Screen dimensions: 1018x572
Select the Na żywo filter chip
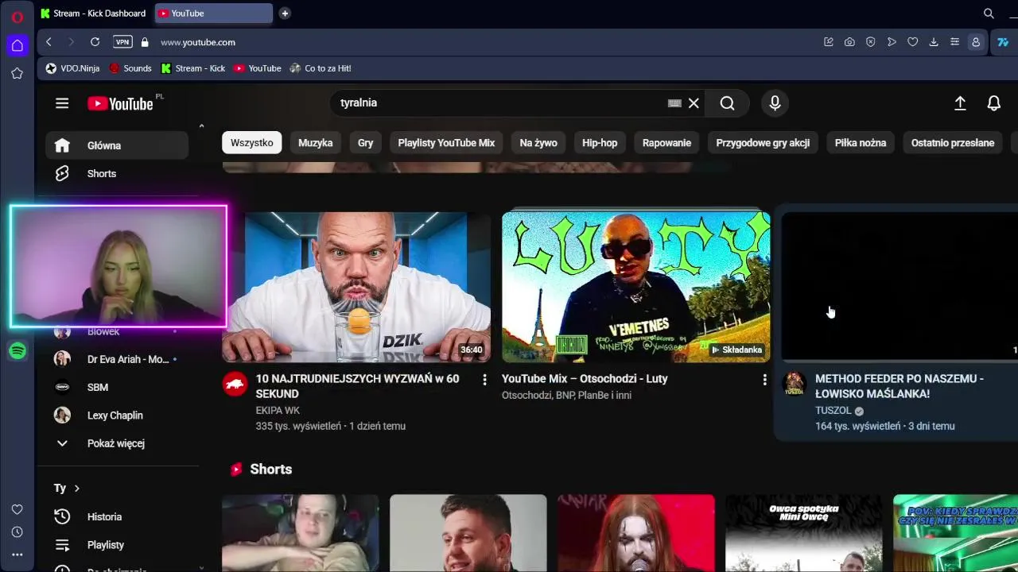[538, 143]
